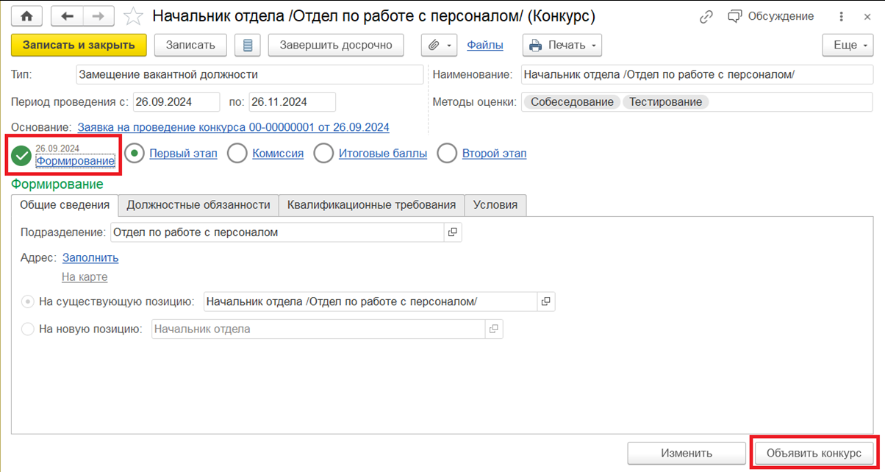Click the paperclip attachment button
This screenshot has width=885, height=472.
pos(439,45)
